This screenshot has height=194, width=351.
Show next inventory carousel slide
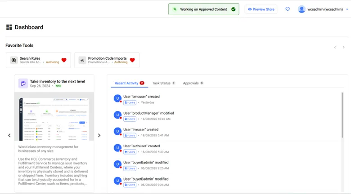point(99,135)
